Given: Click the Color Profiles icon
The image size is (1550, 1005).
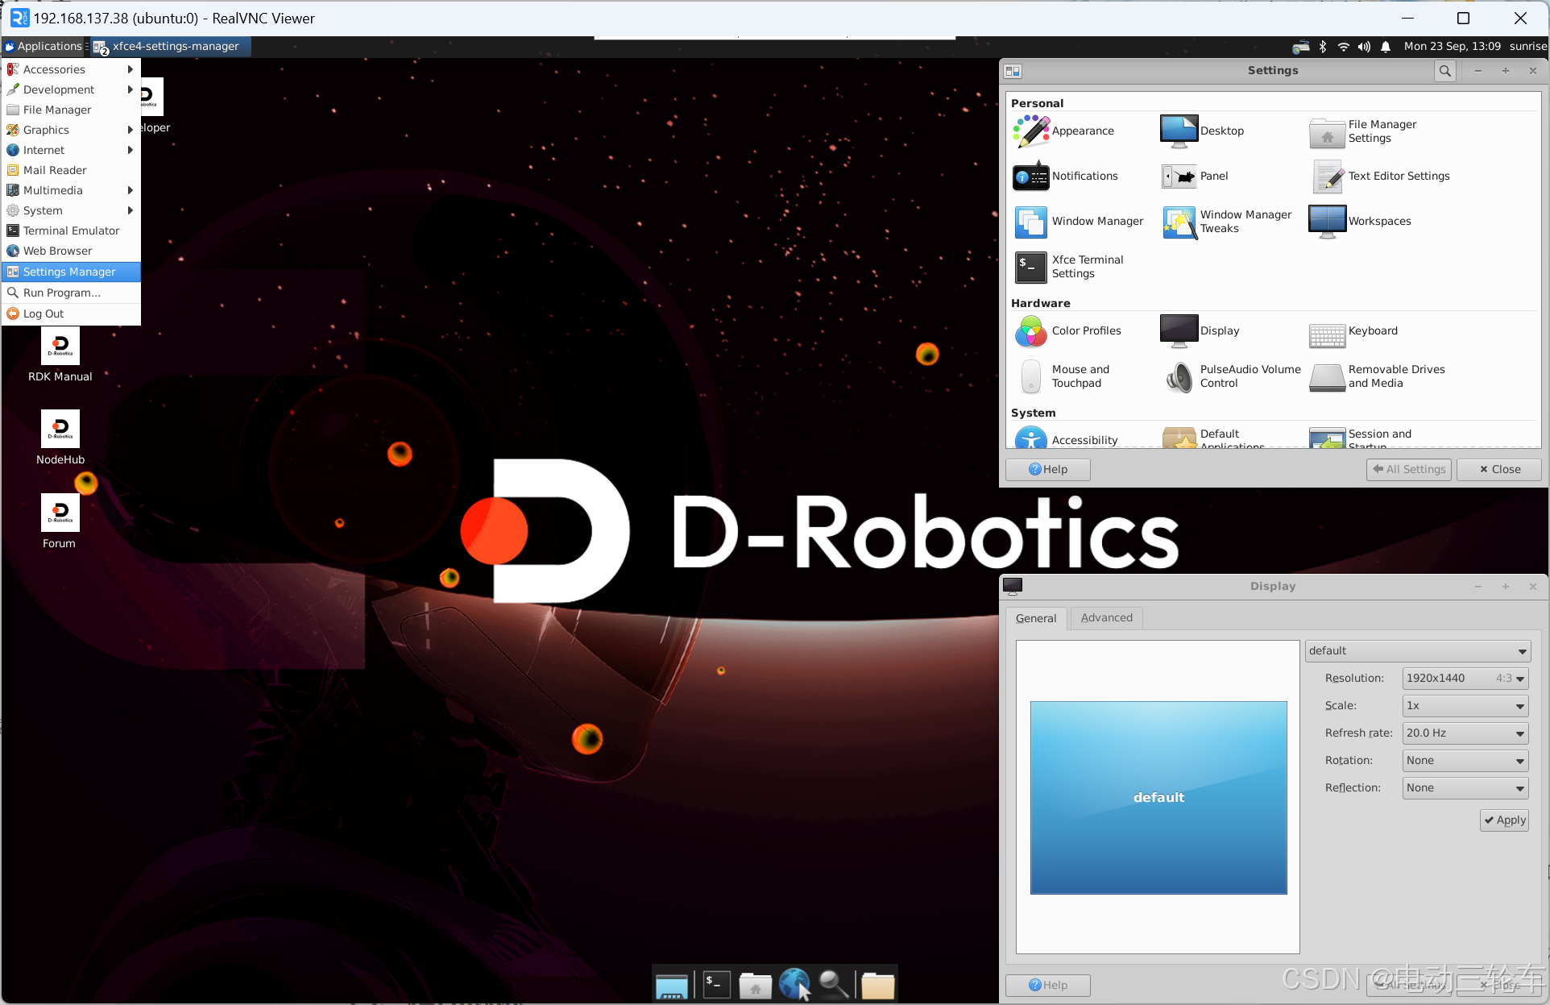Looking at the screenshot, I should click(x=1031, y=331).
